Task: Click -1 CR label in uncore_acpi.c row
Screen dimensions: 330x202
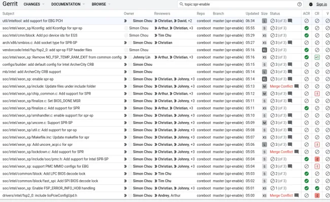Action: tap(317, 144)
